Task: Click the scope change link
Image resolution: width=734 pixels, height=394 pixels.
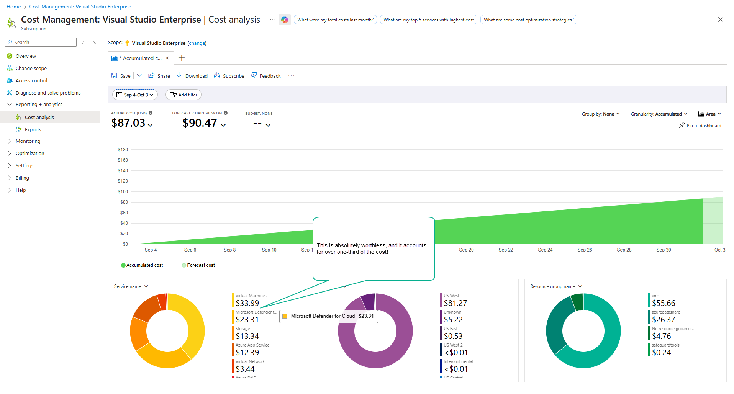Action: pyautogui.click(x=197, y=43)
